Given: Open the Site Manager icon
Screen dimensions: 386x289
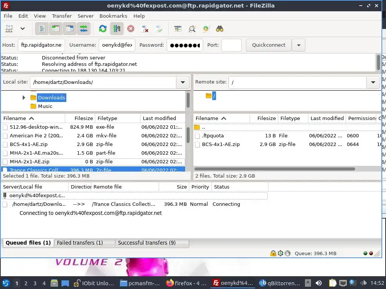Looking at the screenshot, I should (x=9, y=29).
